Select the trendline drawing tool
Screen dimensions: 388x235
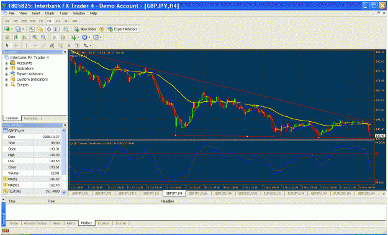point(43,45)
